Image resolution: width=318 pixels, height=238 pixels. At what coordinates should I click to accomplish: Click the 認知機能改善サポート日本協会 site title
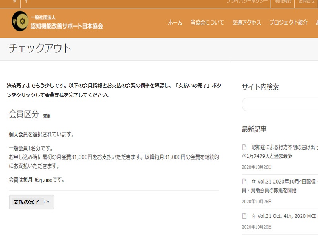[x=67, y=26]
